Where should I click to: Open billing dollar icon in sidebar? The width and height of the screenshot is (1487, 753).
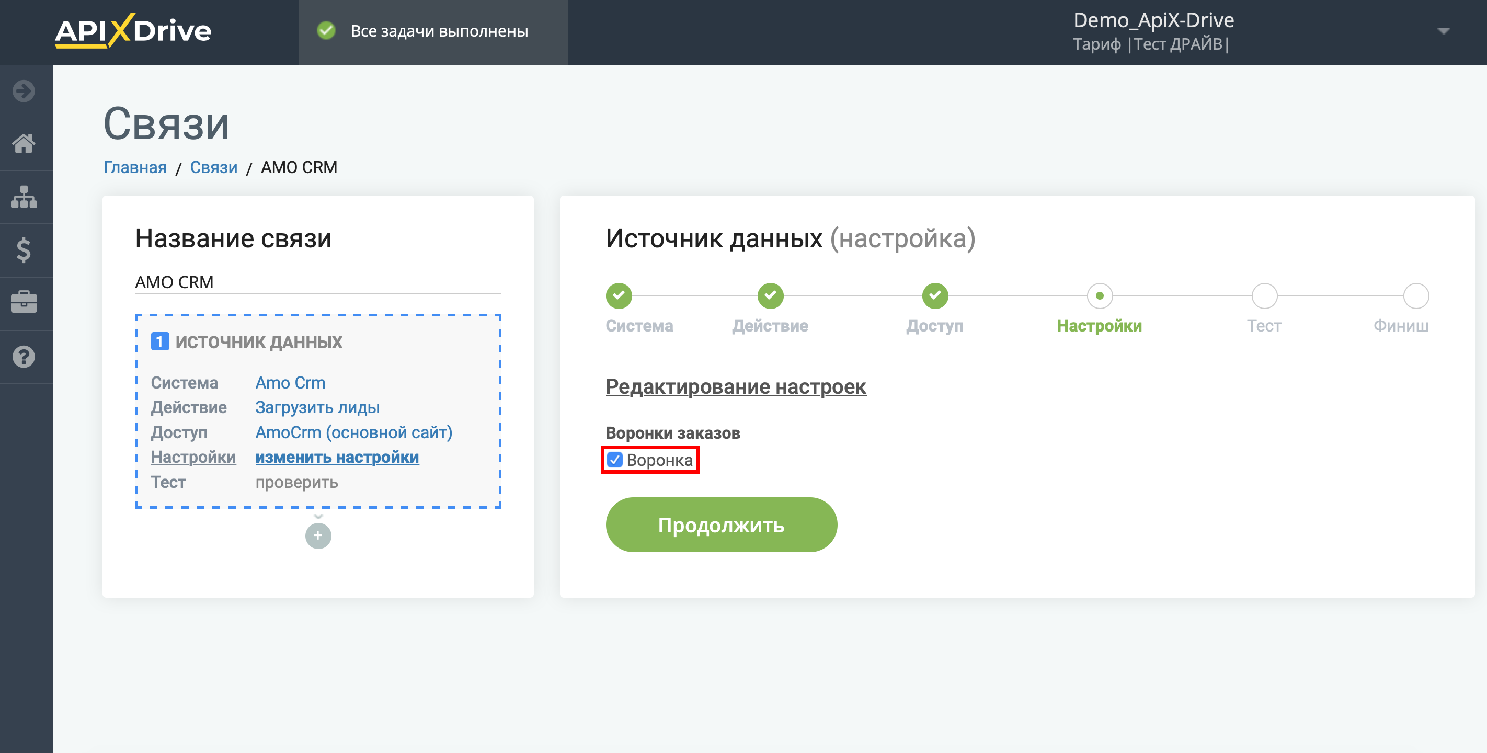[x=24, y=250]
